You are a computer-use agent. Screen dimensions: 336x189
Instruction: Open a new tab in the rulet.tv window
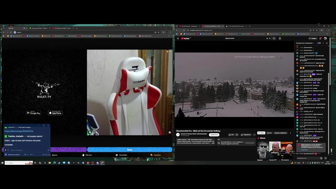(76, 28)
